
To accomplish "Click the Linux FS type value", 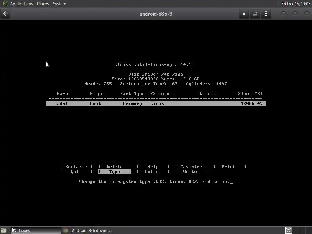I will [157, 104].
